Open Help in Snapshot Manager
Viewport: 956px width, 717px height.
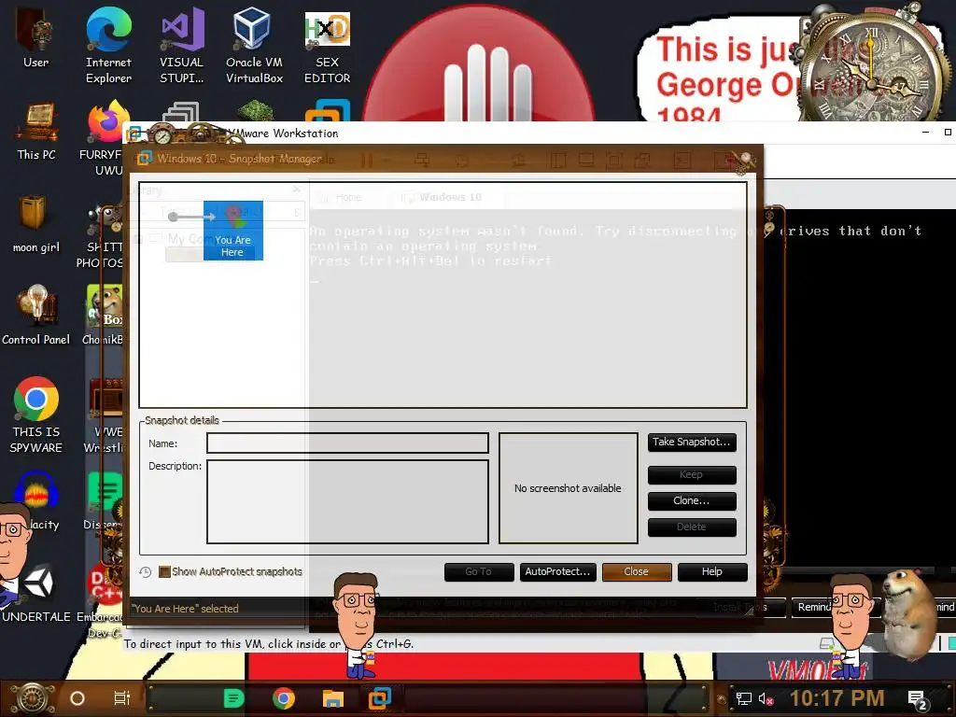tap(712, 572)
